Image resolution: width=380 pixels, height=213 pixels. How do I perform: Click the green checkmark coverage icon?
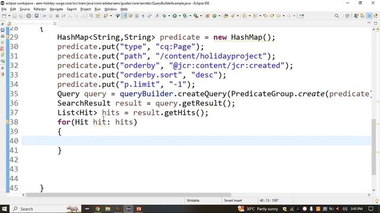(28, 16)
